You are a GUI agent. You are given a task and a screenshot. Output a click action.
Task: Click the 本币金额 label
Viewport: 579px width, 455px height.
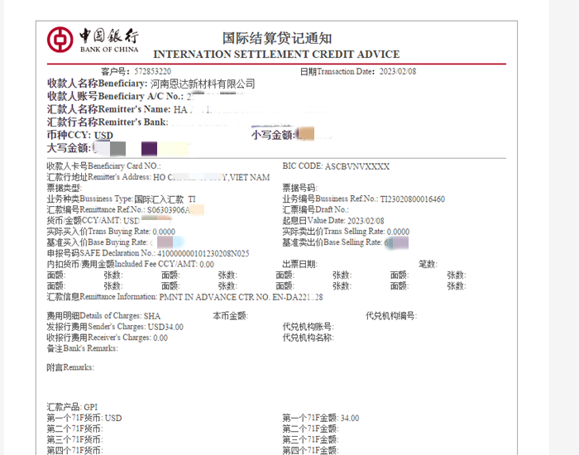pyautogui.click(x=231, y=316)
